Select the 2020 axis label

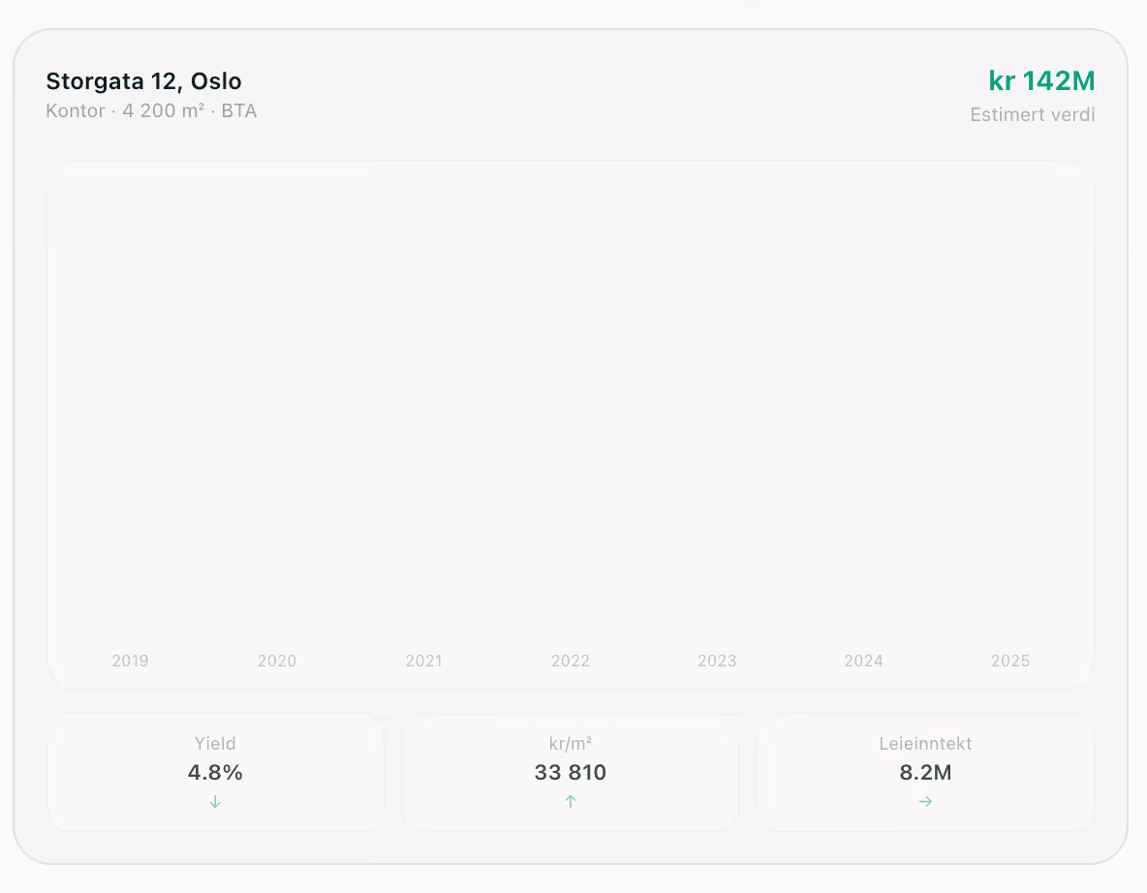tap(277, 662)
